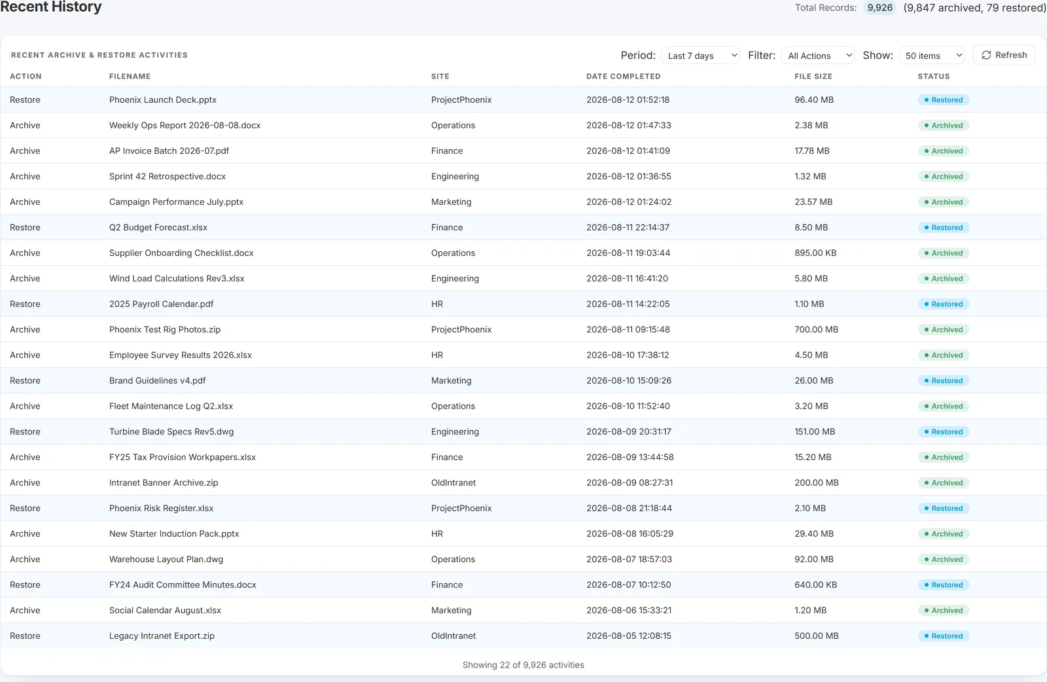This screenshot has width=1047, height=682.
Task: Click Legacy Intranet Export.zip filename
Action: pyautogui.click(x=162, y=636)
